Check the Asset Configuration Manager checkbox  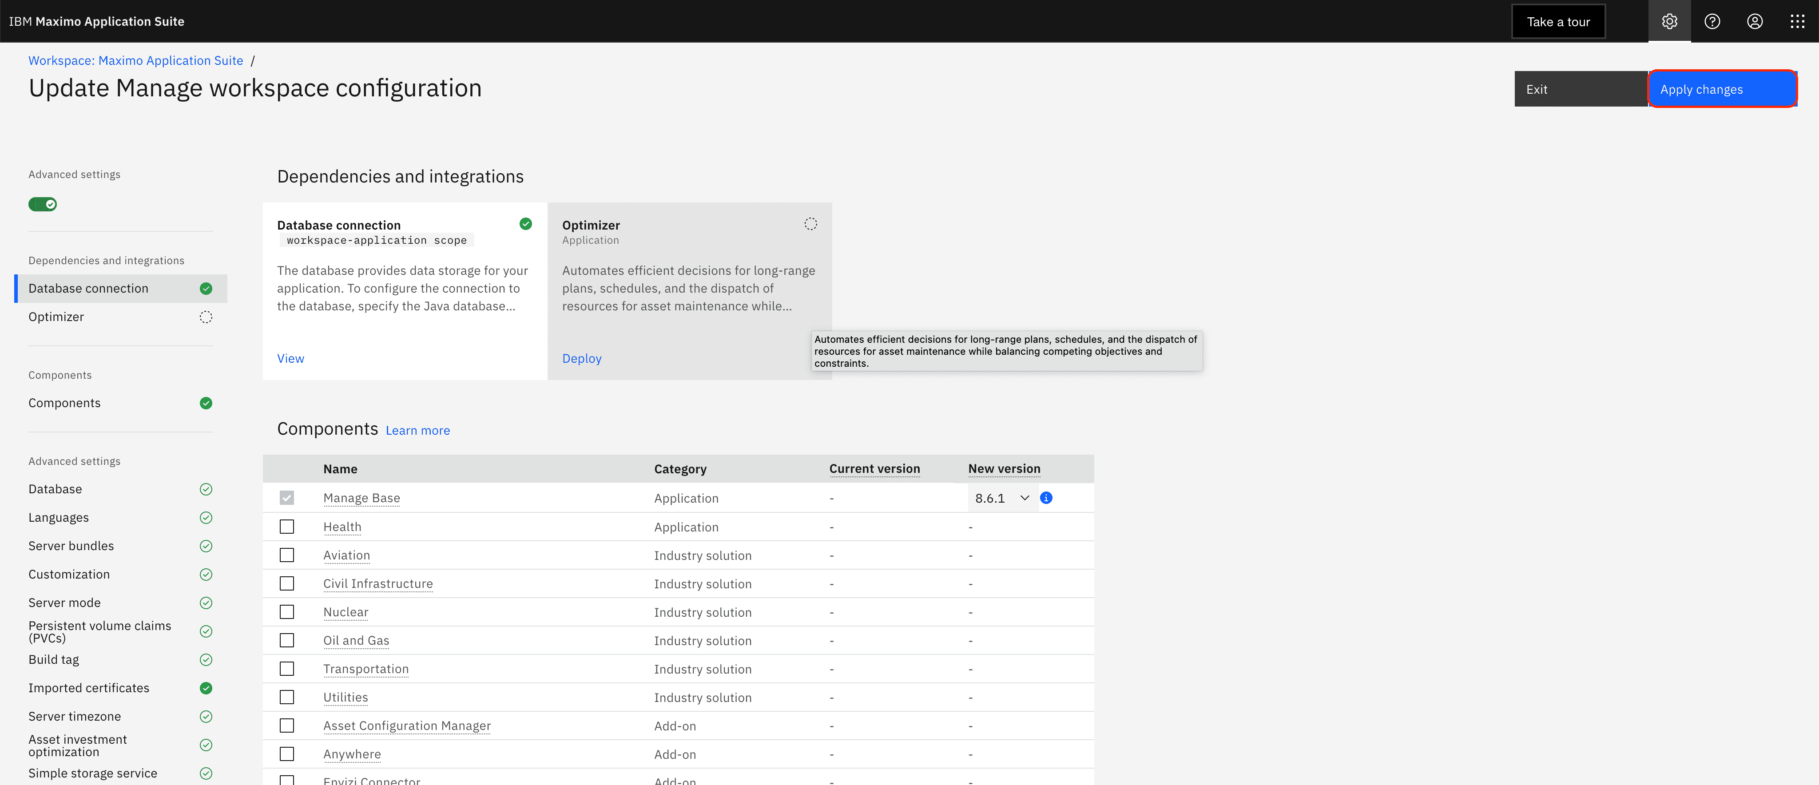coord(286,726)
